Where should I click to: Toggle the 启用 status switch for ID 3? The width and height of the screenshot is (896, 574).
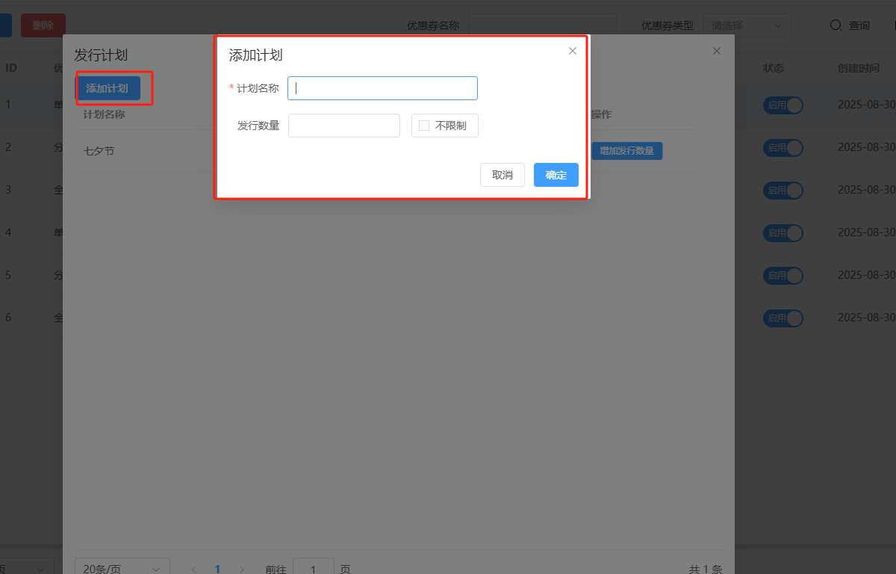(x=783, y=191)
